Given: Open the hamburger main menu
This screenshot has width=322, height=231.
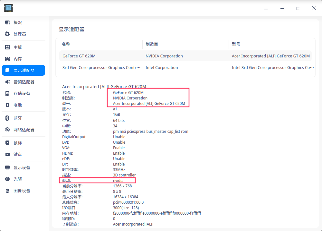Looking at the screenshot, I should [x=266, y=8].
